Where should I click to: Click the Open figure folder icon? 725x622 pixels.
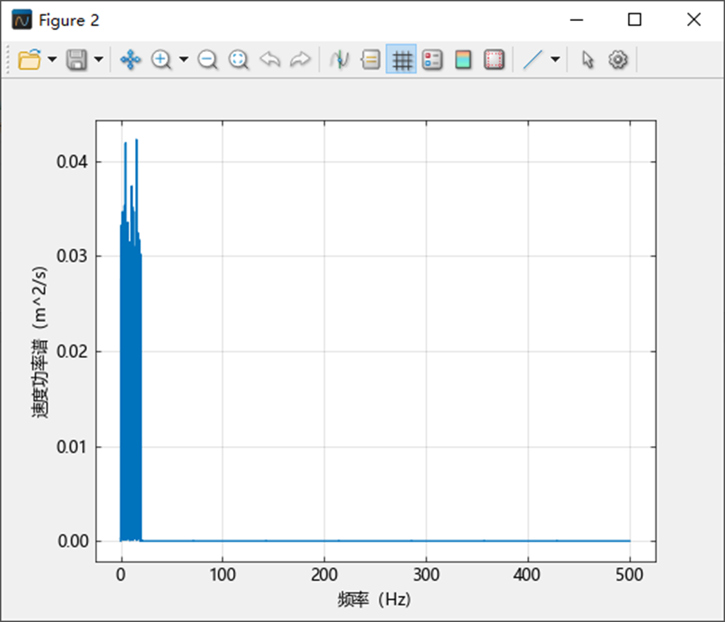29,60
